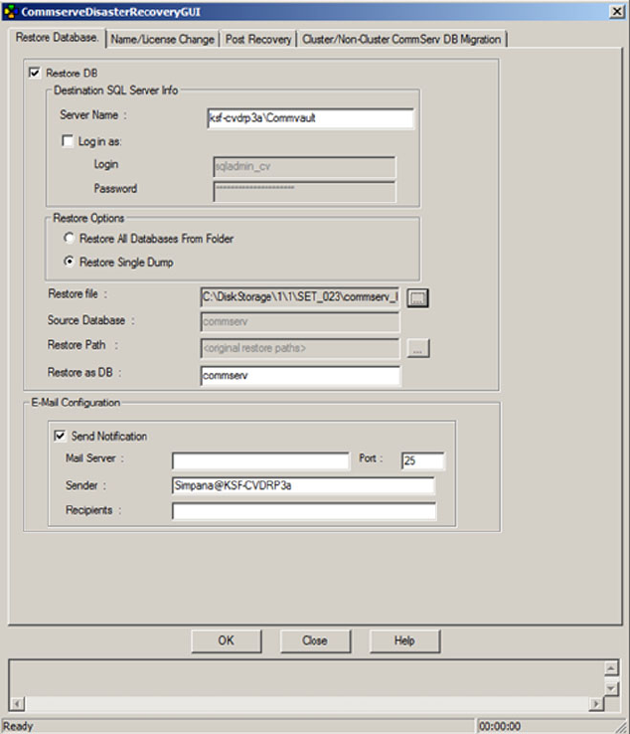
Task: Click the OK button
Action: tap(227, 641)
